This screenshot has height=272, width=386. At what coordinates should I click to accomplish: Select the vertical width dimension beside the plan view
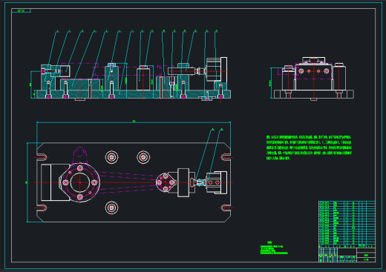pos(27,182)
